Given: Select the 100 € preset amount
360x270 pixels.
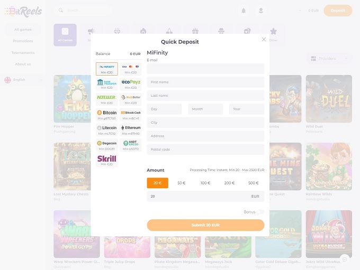Looking at the screenshot, I should 205,183.
